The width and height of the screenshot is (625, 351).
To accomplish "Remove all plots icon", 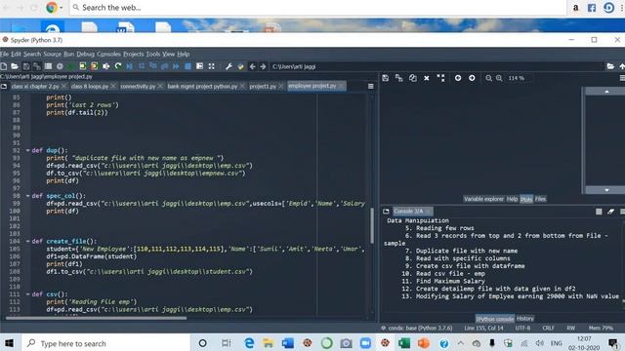I will (440, 78).
